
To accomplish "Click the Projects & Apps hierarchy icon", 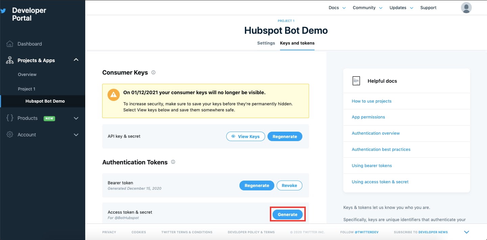I will pos(10,60).
